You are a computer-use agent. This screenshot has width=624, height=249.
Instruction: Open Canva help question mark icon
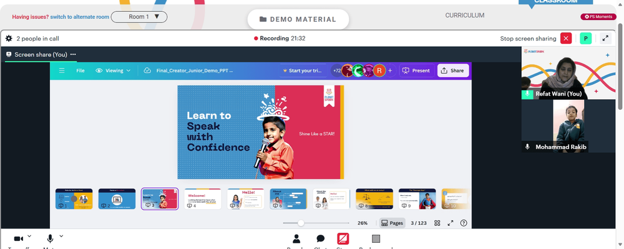click(x=464, y=223)
